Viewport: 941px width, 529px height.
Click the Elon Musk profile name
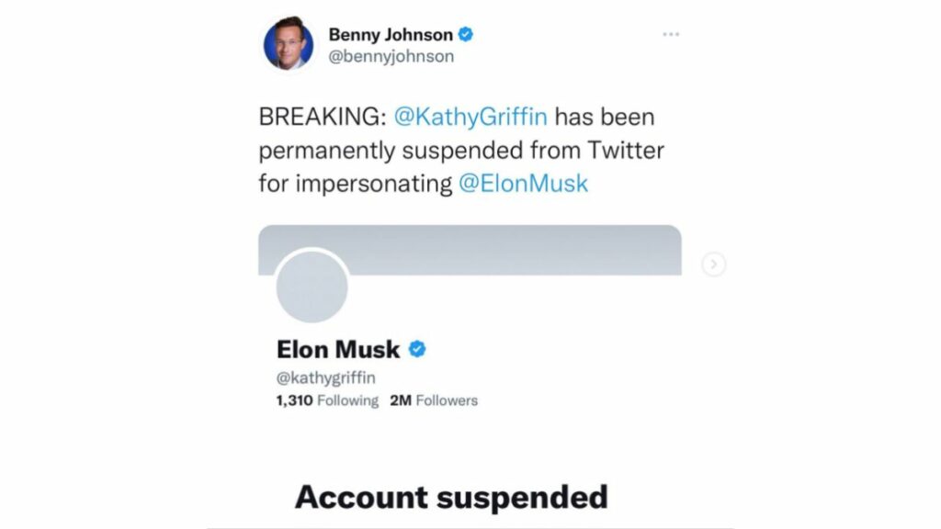pyautogui.click(x=338, y=349)
